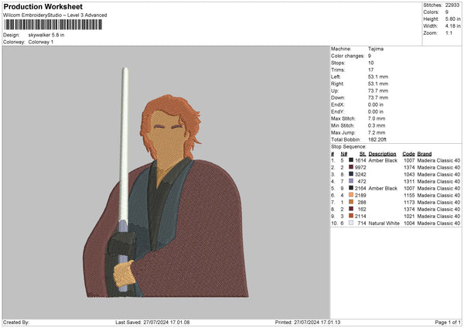
Task: Click the red-orange swatch with 2114 stitches
Action: click(x=352, y=216)
